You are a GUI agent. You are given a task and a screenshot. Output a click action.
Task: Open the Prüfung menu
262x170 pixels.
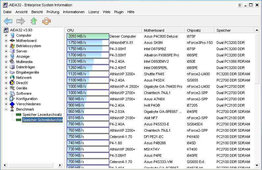[53, 12]
